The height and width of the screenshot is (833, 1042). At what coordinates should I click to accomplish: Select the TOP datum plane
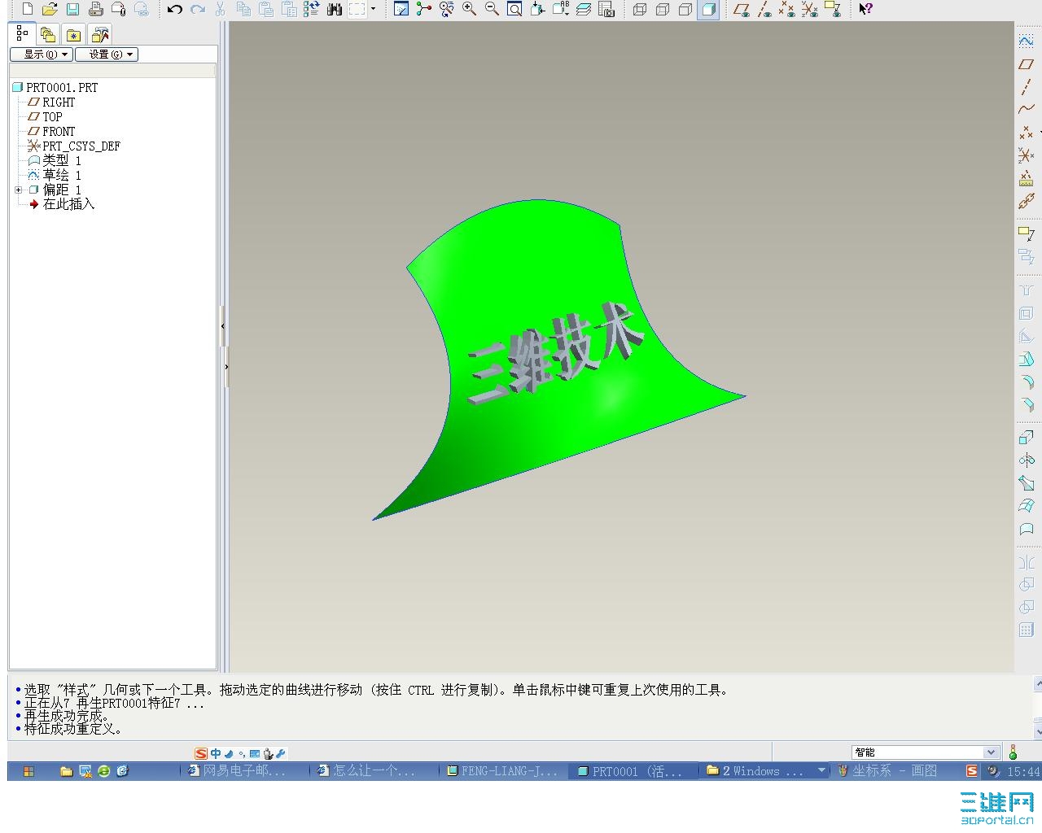click(x=45, y=116)
